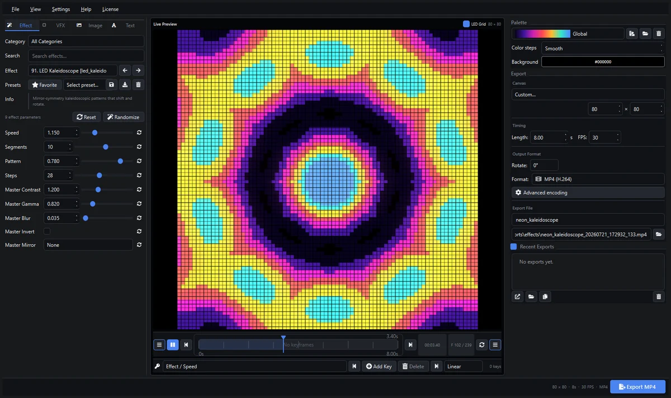Image resolution: width=671 pixels, height=398 pixels.
Task: Switch to the VFX tab
Action: tap(55, 25)
